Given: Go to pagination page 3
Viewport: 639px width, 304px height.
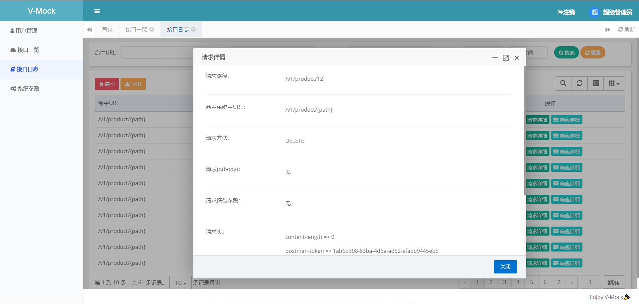Looking at the screenshot, I should [505, 282].
